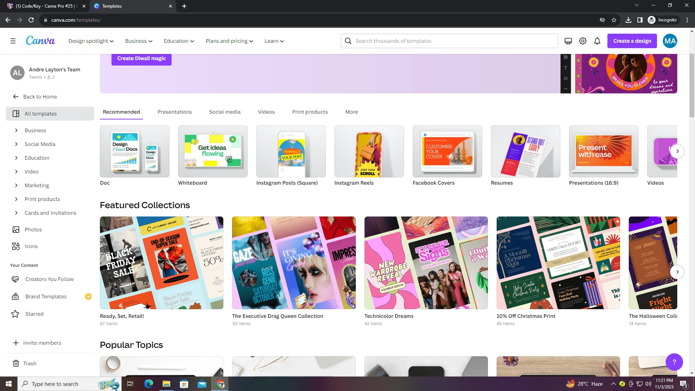Switch to the Videos tab
The width and height of the screenshot is (695, 391).
(x=266, y=112)
